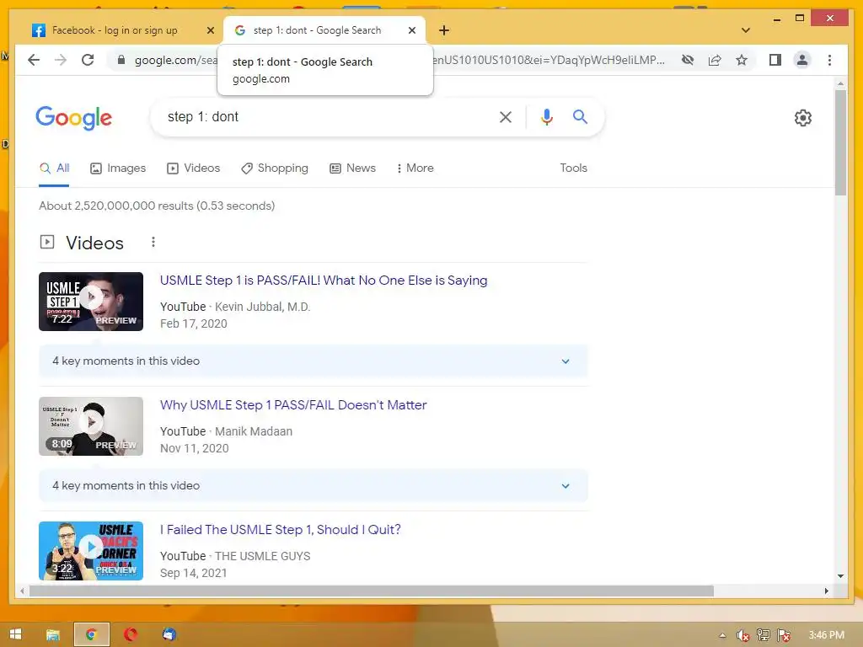Play the 3:22 USMLE Guys thumbnail
This screenshot has width=863, height=647.
pyautogui.click(x=91, y=551)
